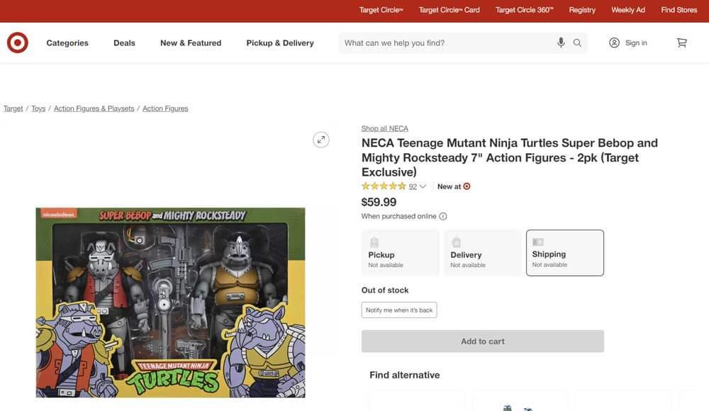The height and width of the screenshot is (411, 709).
Task: Click the search magnifying glass icon
Action: point(576,42)
